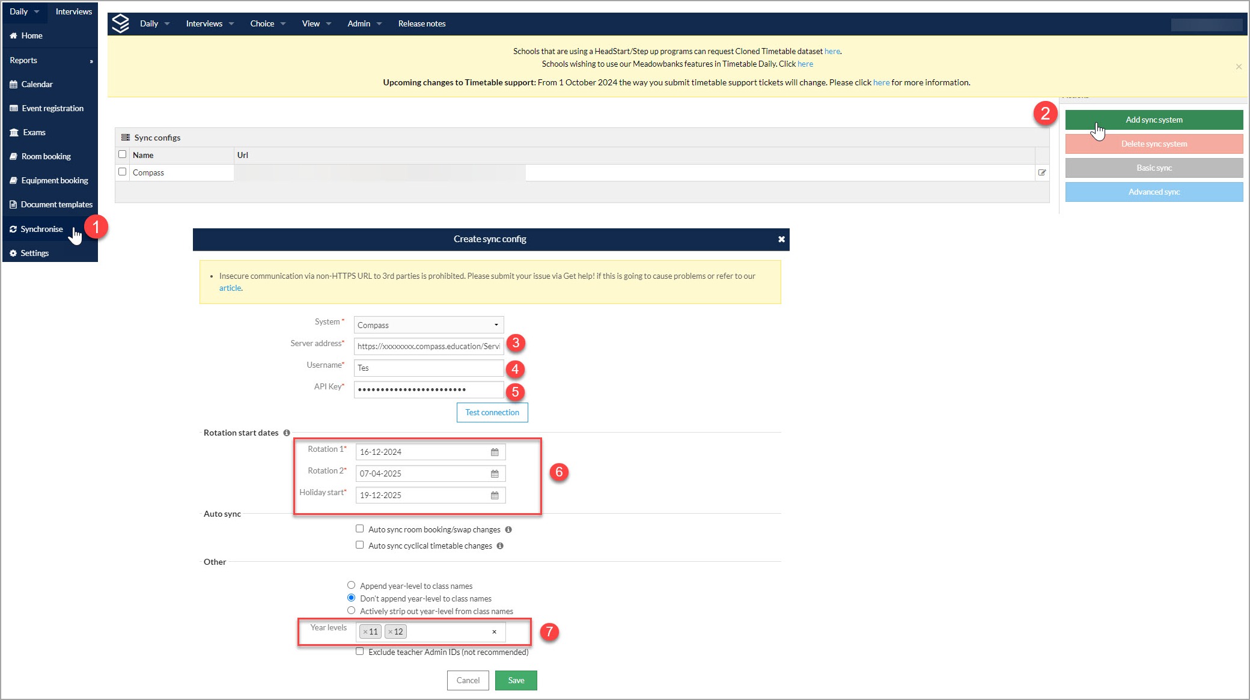The height and width of the screenshot is (700, 1250).
Task: Click info icon beside Auto sync cyclical changes
Action: [x=500, y=546]
